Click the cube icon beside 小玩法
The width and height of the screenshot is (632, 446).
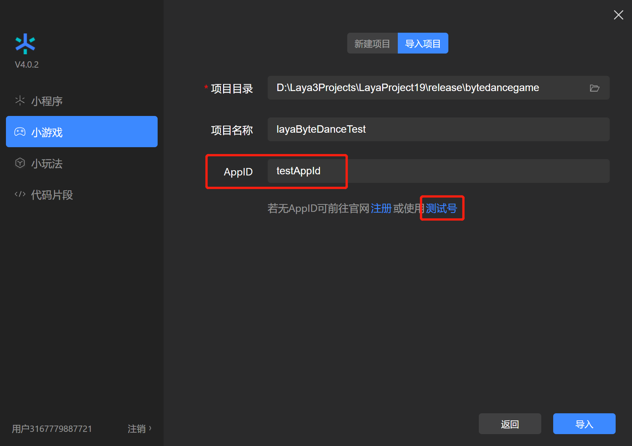coord(20,163)
